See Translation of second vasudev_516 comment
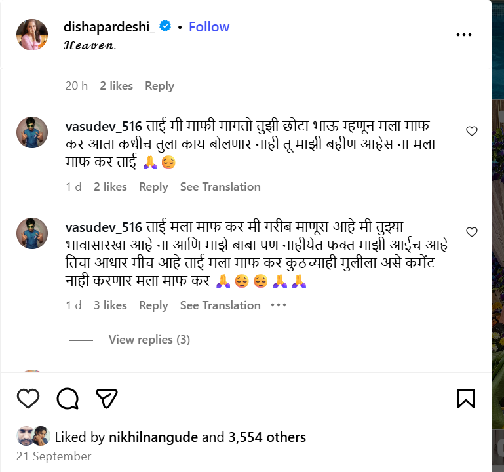This screenshot has width=504, height=472. [220, 305]
